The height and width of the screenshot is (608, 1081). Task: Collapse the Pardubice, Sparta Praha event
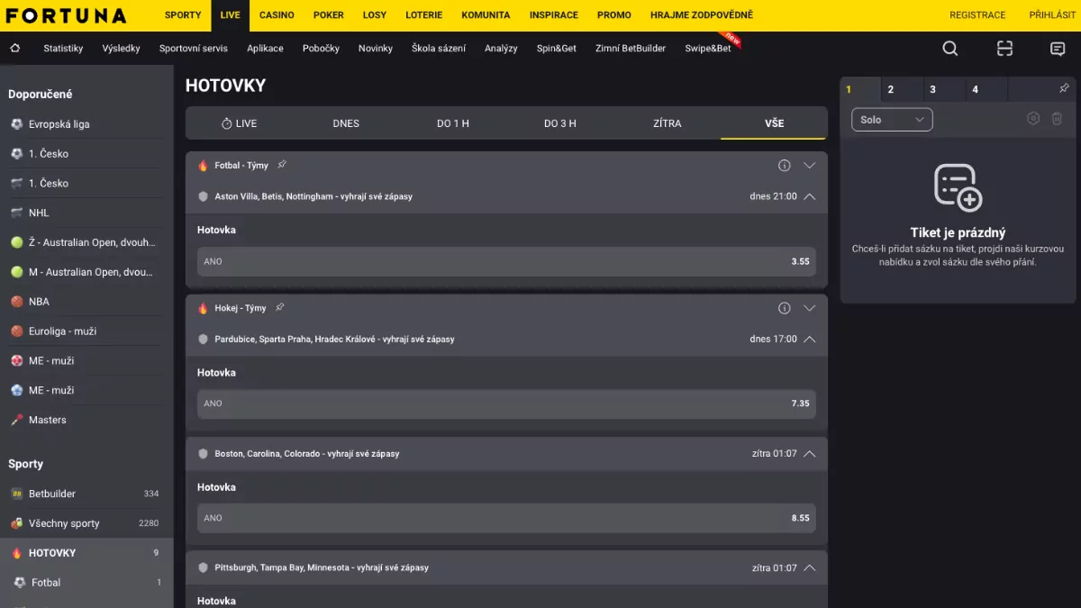coord(809,340)
